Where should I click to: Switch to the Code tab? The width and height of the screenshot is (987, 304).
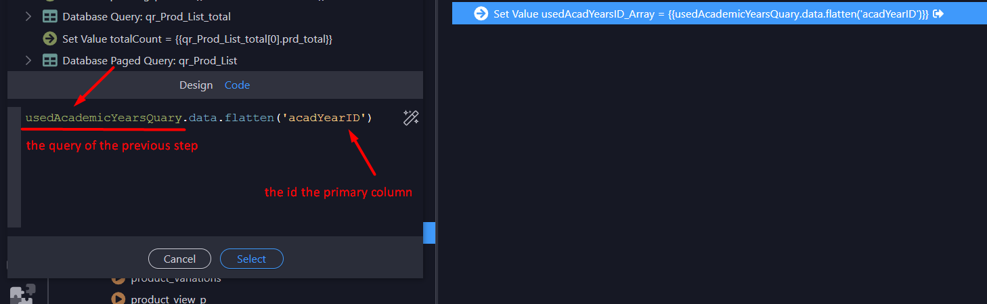coord(237,85)
